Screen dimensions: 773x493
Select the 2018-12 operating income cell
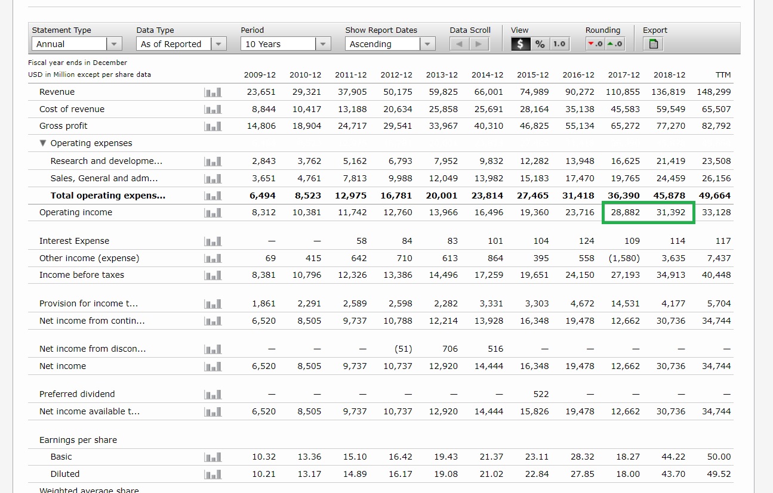click(x=670, y=213)
